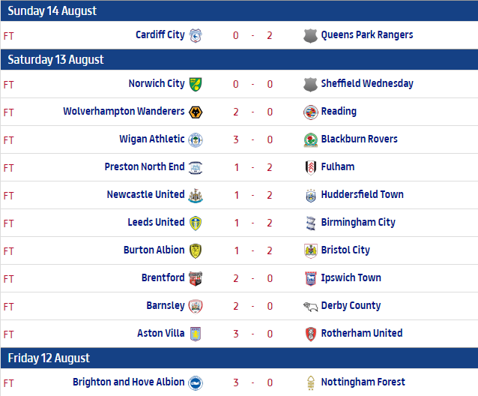Click the Blackburn Rovers club crest

(310, 139)
